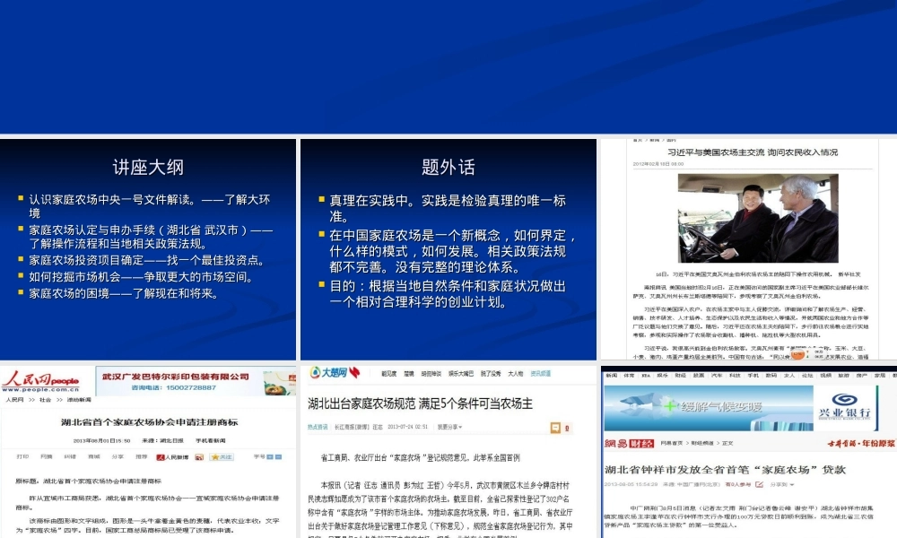The image size is (897, 538).
Task: Click the 关注 star button
Action: point(222,457)
